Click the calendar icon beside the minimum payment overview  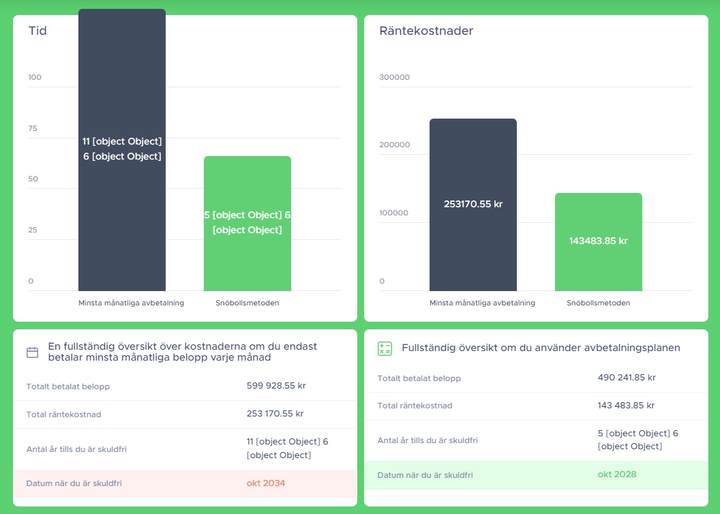32,352
